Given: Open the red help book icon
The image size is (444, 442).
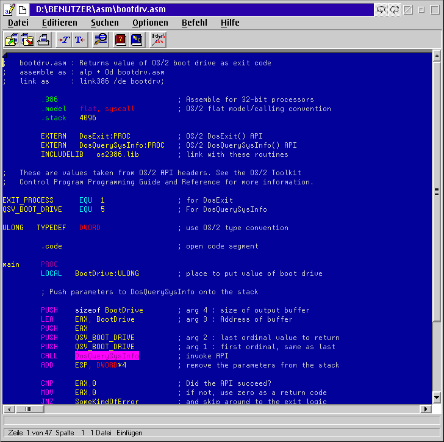Looking at the screenshot, I should tap(121, 40).
